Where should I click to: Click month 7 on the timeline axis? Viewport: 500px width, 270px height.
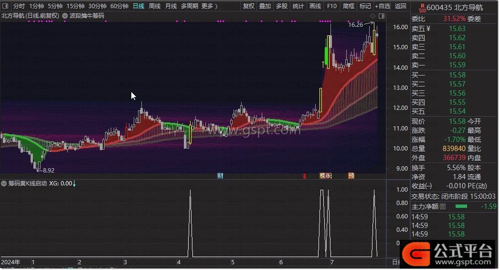[332, 262]
